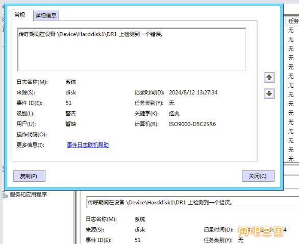This screenshot has width=299, height=244.
Task: Show the previous event with the up arrow
Action: 269,78
